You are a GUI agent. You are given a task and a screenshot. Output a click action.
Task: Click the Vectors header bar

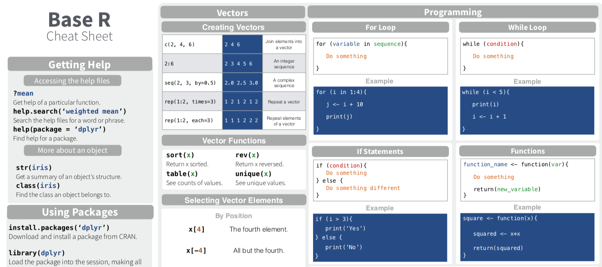(232, 13)
